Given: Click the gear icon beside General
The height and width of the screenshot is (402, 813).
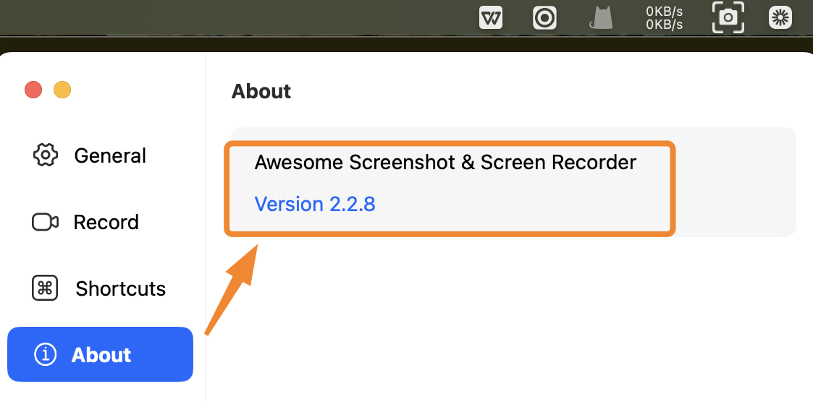Looking at the screenshot, I should pyautogui.click(x=46, y=155).
